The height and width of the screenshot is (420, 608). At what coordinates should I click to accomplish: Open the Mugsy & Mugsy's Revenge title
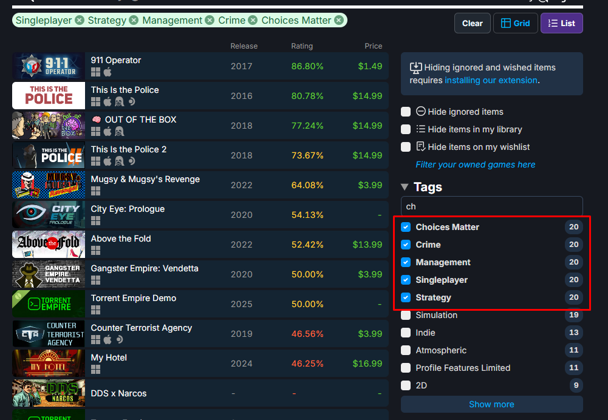(x=145, y=180)
